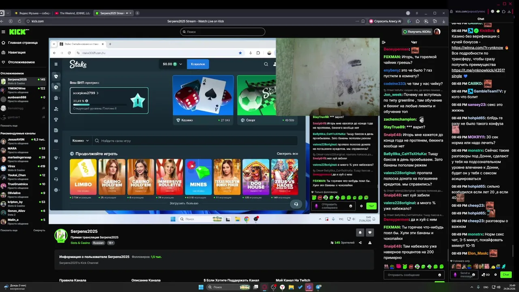519x292 pixels.
Task: Open the Gonzo_Aliev recommended channel
Action: [x=23, y=213]
